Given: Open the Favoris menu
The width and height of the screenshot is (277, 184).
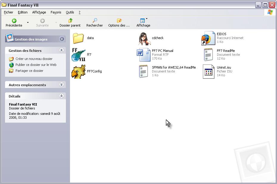Looking at the screenshot, I should [56, 12].
